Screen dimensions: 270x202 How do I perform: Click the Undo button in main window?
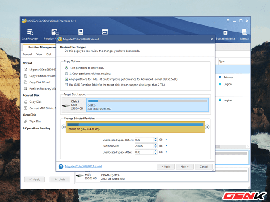tap(60, 180)
